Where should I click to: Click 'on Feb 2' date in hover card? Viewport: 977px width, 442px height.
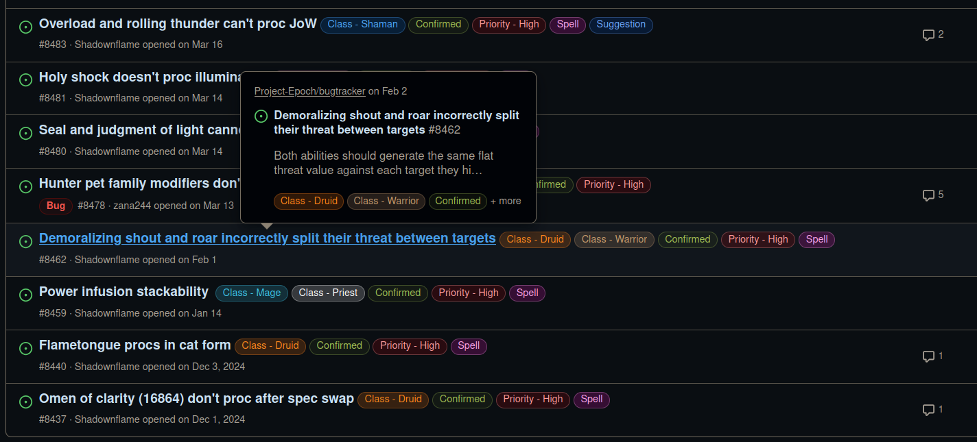(388, 91)
